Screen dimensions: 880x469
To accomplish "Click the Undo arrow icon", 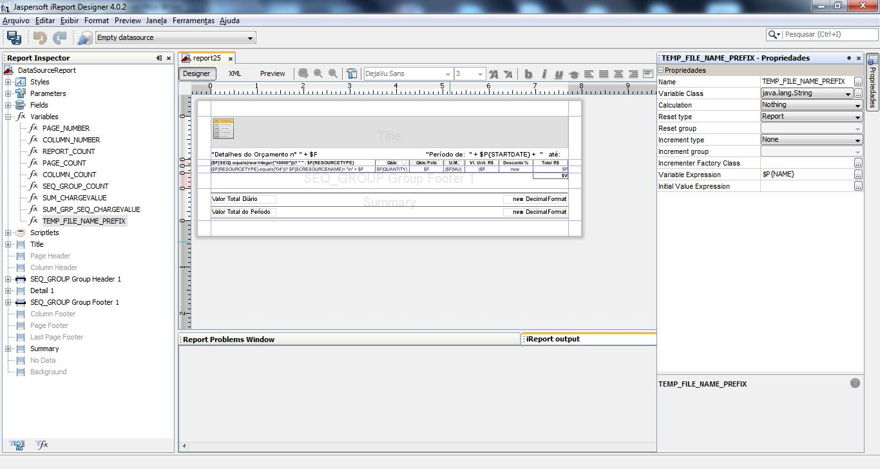I will click(40, 38).
